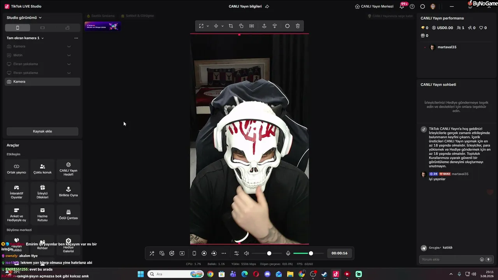
Task: Click the add-scene plus icon in bottom bar
Action: pyautogui.click(x=182, y=253)
